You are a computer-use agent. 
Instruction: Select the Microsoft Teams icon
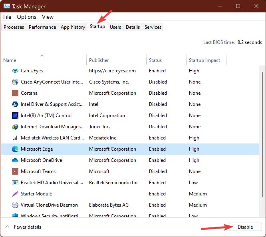(x=15, y=171)
